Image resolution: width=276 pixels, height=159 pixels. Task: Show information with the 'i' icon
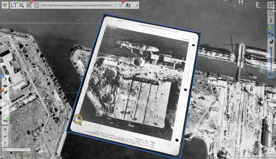point(271,20)
